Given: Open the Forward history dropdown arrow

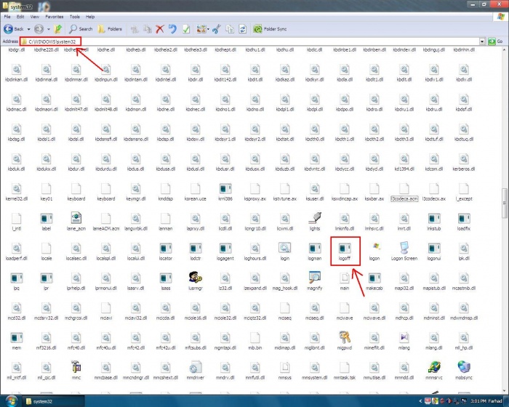Looking at the screenshot, I should tap(49, 29).
